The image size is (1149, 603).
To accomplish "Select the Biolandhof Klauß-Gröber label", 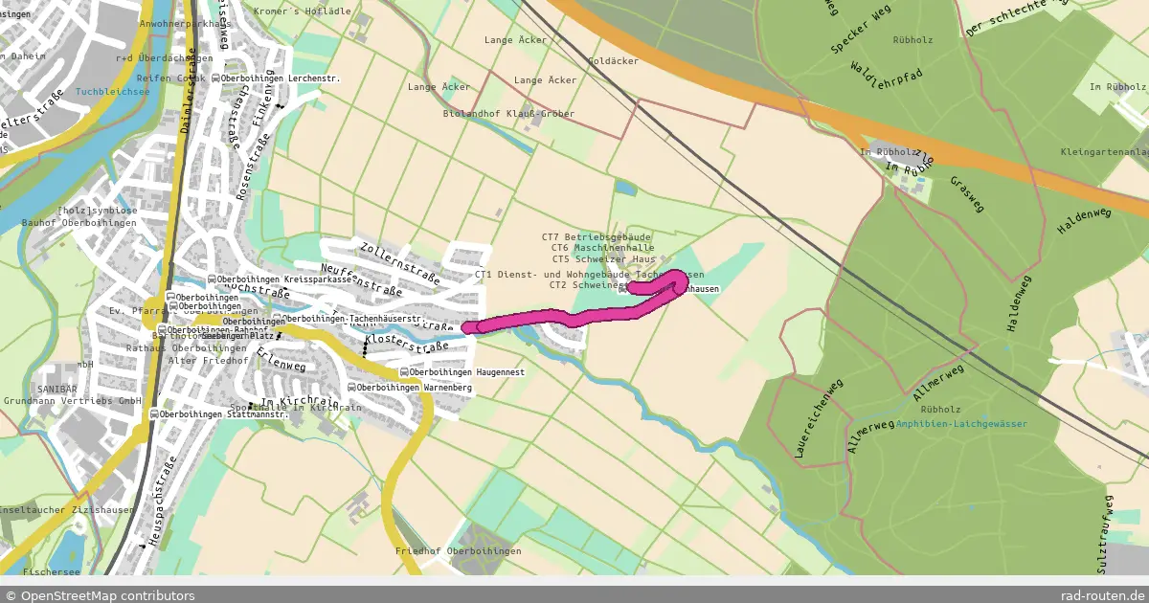I will coord(508,114).
